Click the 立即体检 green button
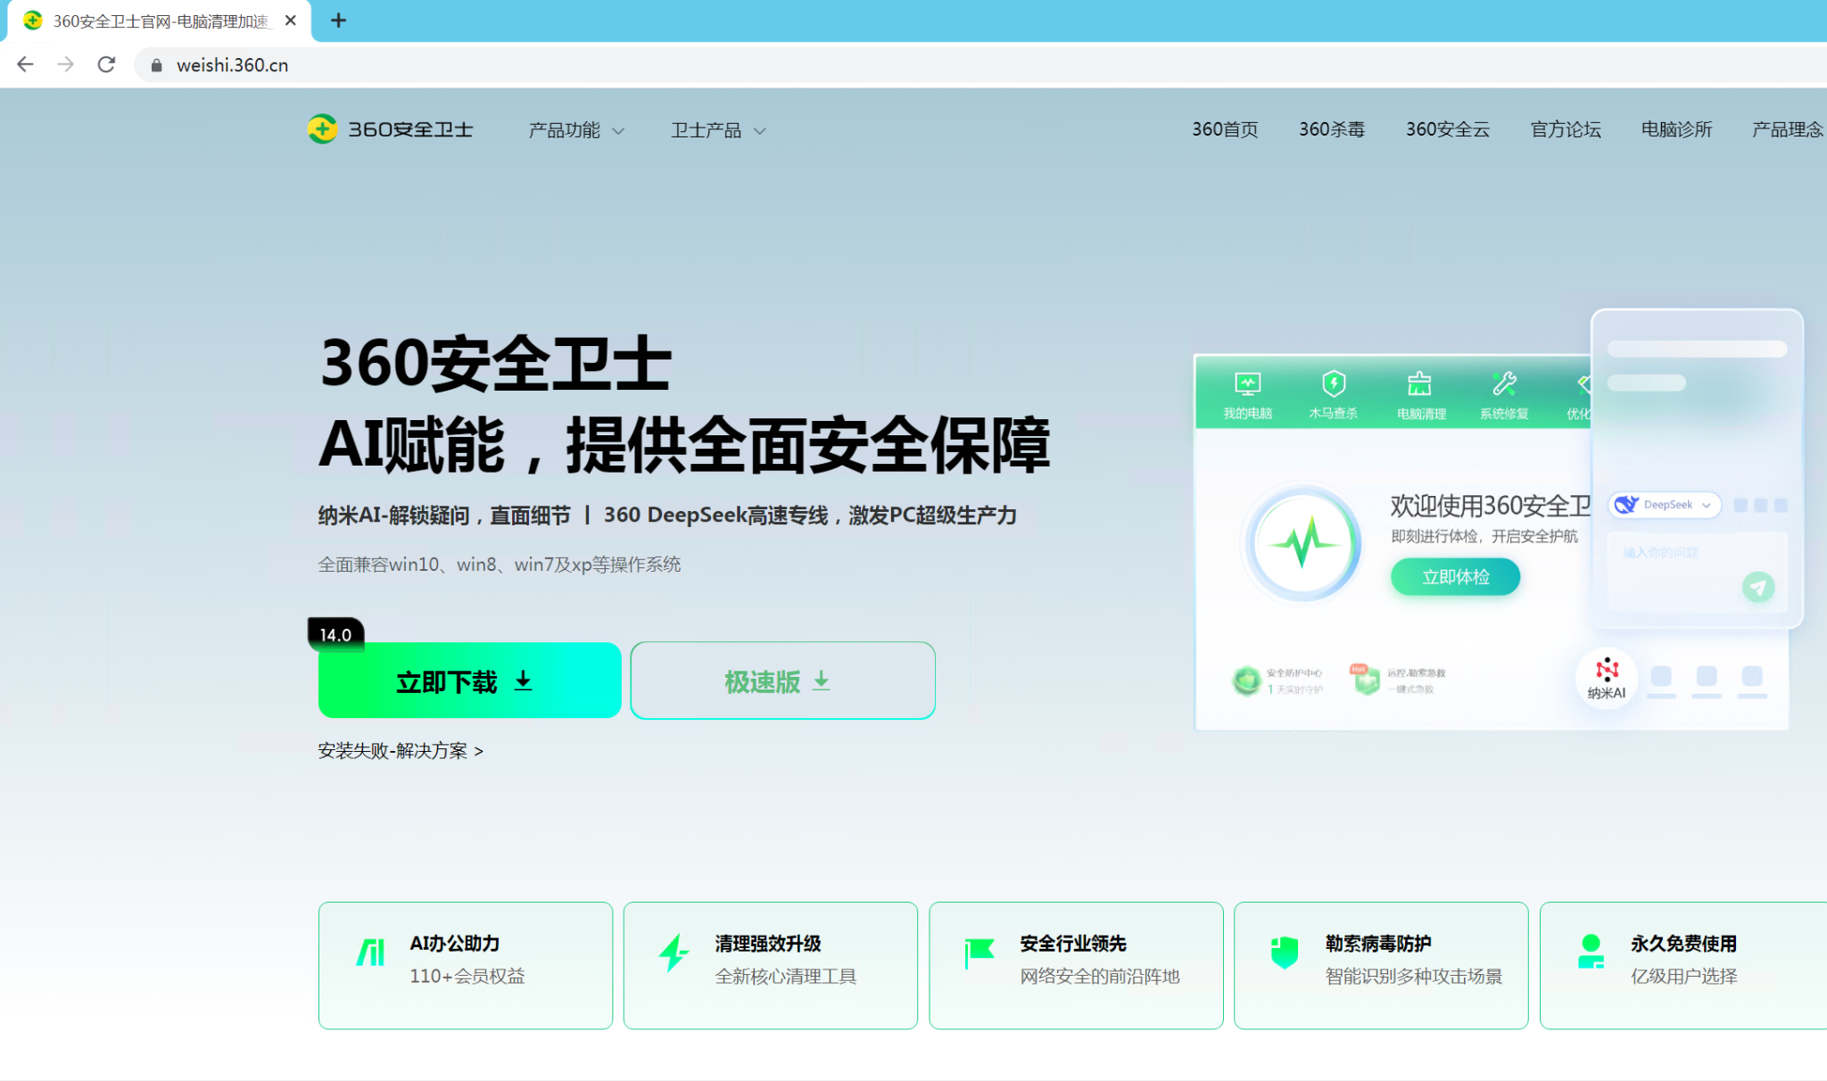The image size is (1827, 1081). click(1455, 577)
